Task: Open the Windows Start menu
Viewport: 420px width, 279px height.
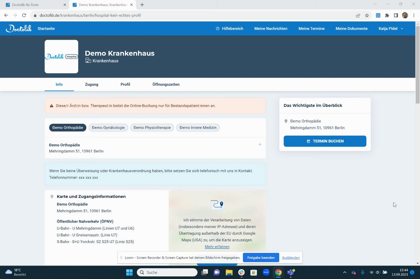Action: [129, 272]
